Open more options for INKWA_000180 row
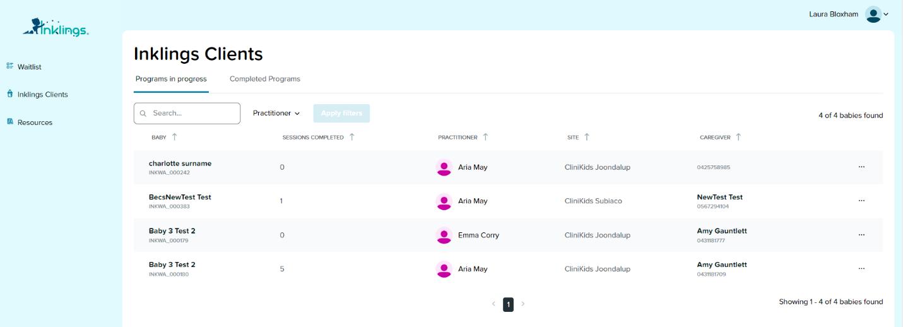 pos(861,268)
